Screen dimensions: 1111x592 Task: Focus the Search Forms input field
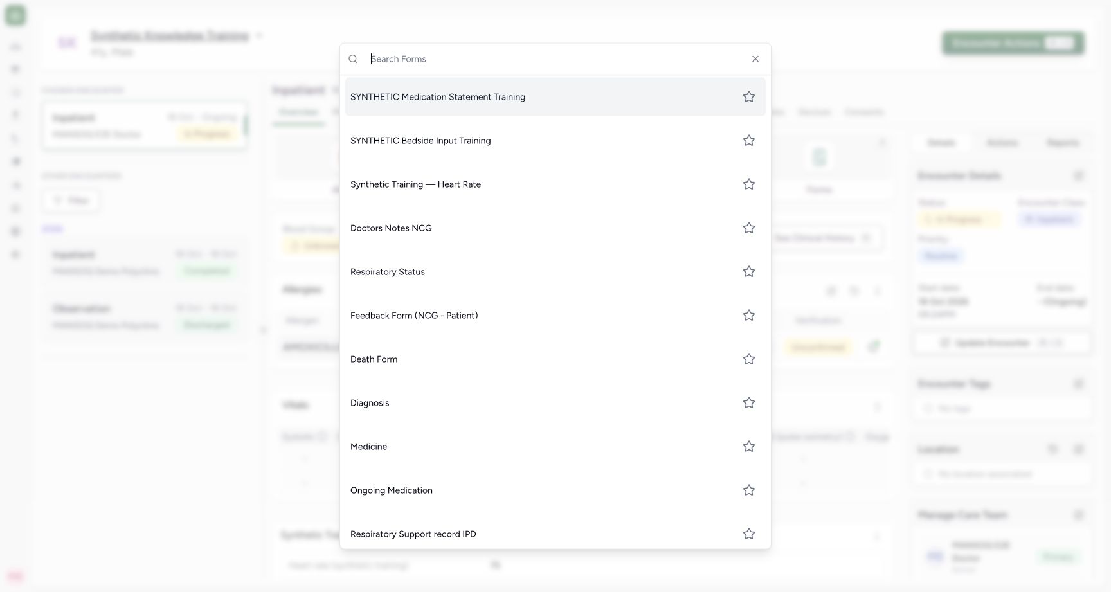click(557, 59)
